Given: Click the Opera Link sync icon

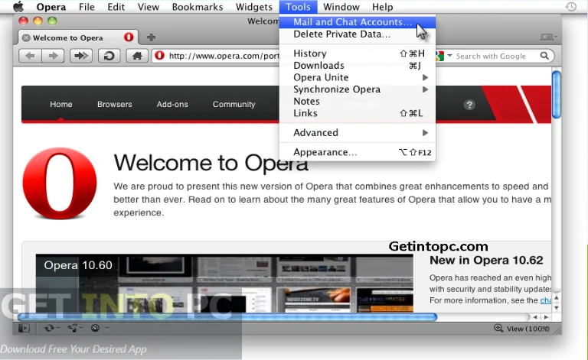Looking at the screenshot, I should [49, 328].
